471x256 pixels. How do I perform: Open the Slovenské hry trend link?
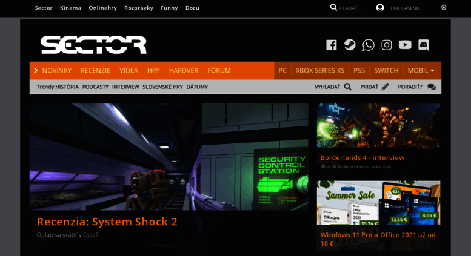click(x=162, y=87)
